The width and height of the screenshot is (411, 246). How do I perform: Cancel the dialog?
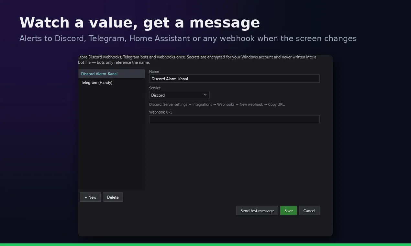(x=309, y=211)
